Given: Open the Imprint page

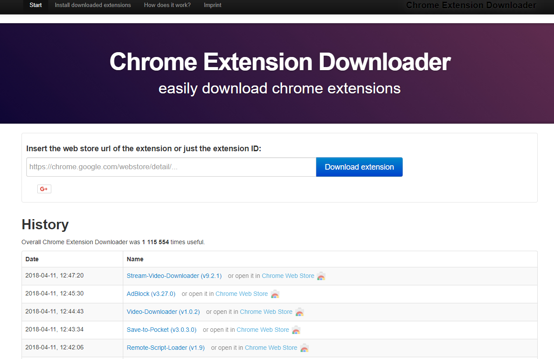Looking at the screenshot, I should 212,5.
